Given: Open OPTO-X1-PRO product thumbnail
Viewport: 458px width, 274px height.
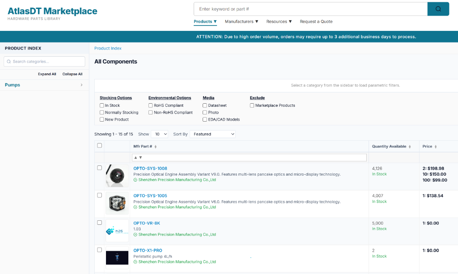Looking at the screenshot, I should coord(117,258).
